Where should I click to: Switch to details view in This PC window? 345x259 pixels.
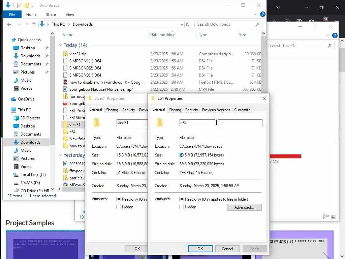pyautogui.click(x=326, y=217)
